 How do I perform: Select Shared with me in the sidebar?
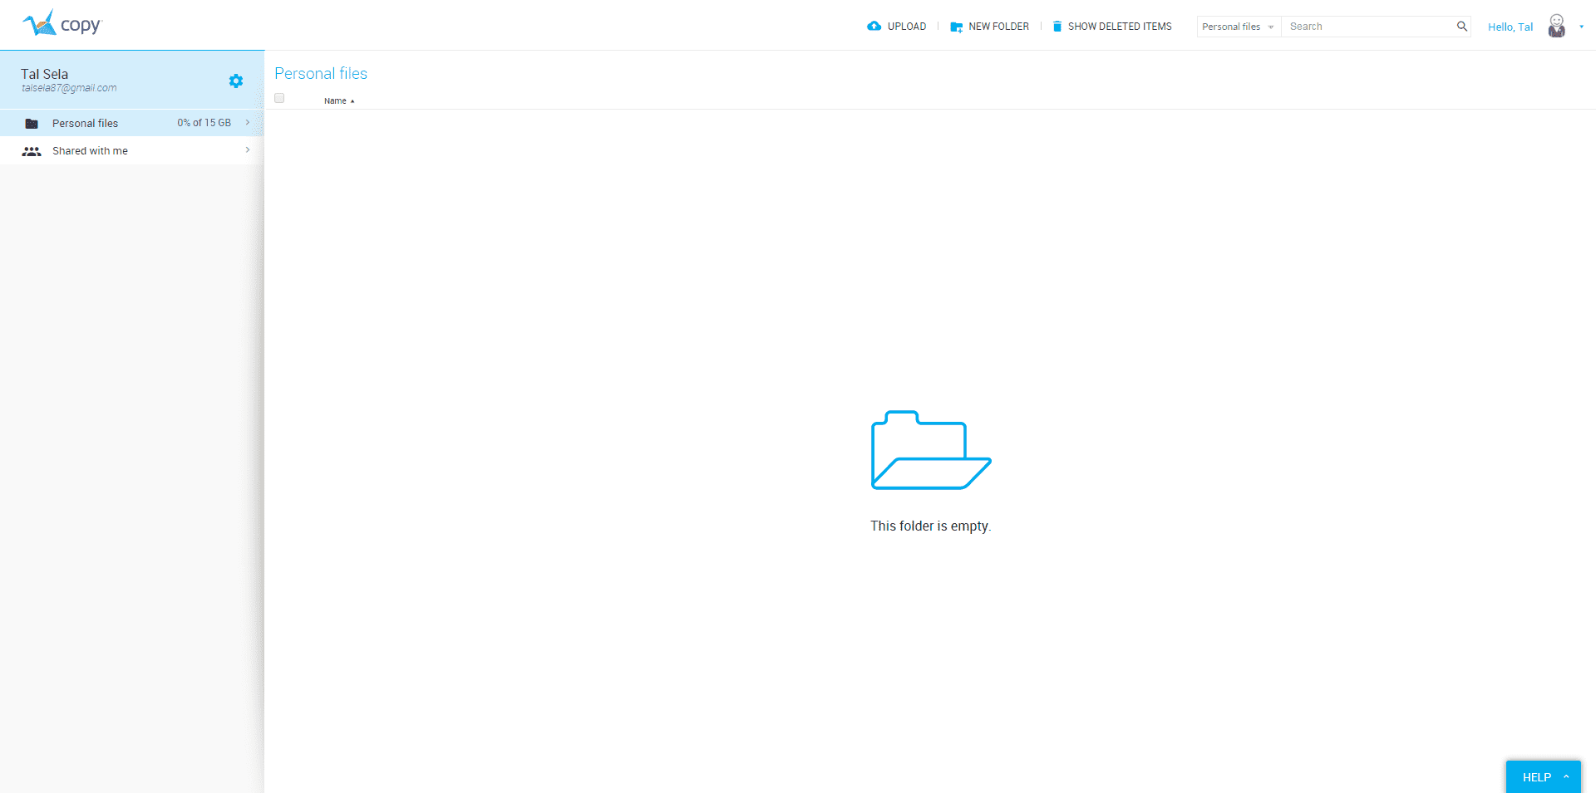(132, 150)
